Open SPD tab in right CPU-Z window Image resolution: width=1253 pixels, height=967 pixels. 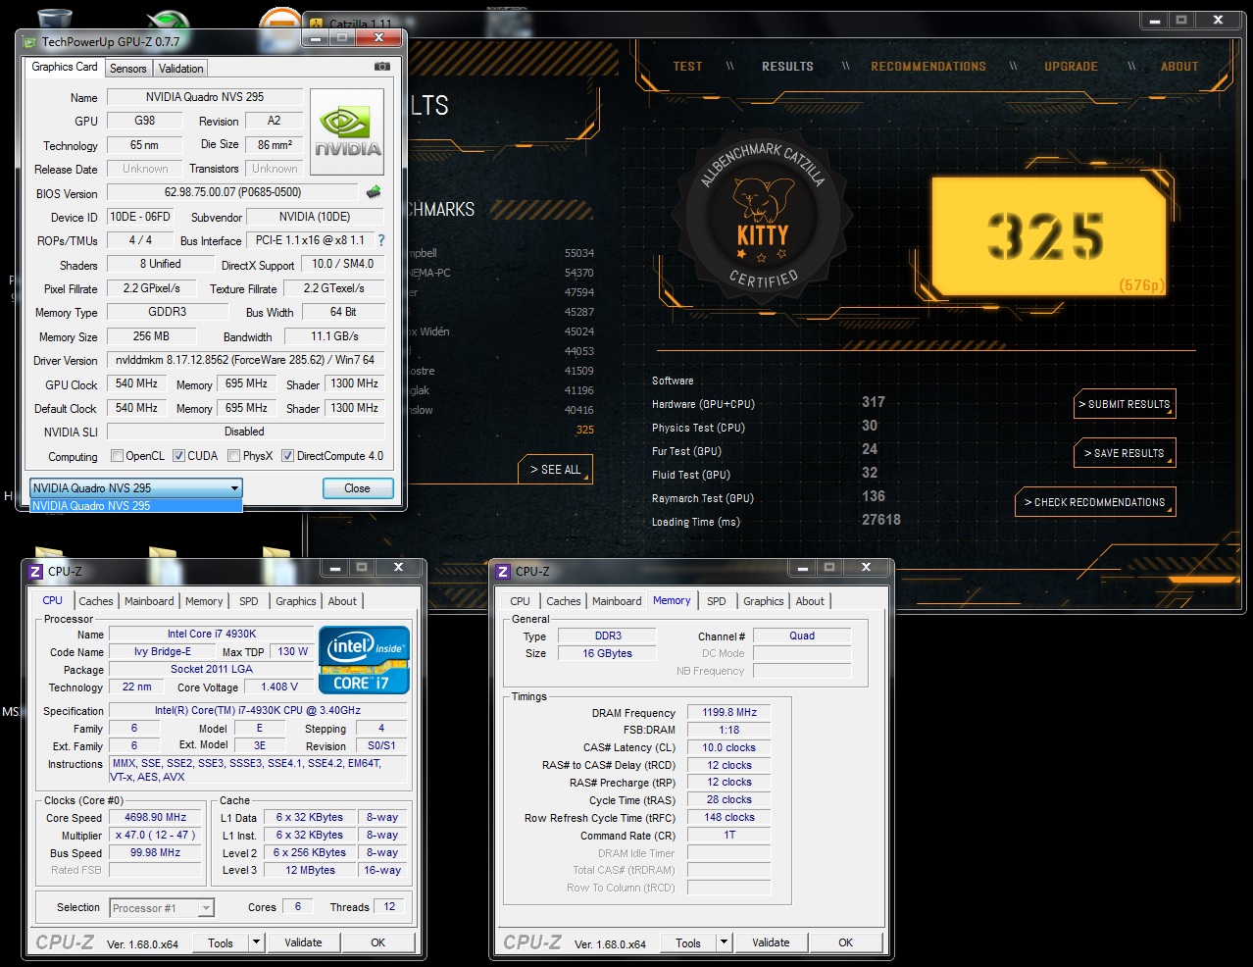point(717,601)
